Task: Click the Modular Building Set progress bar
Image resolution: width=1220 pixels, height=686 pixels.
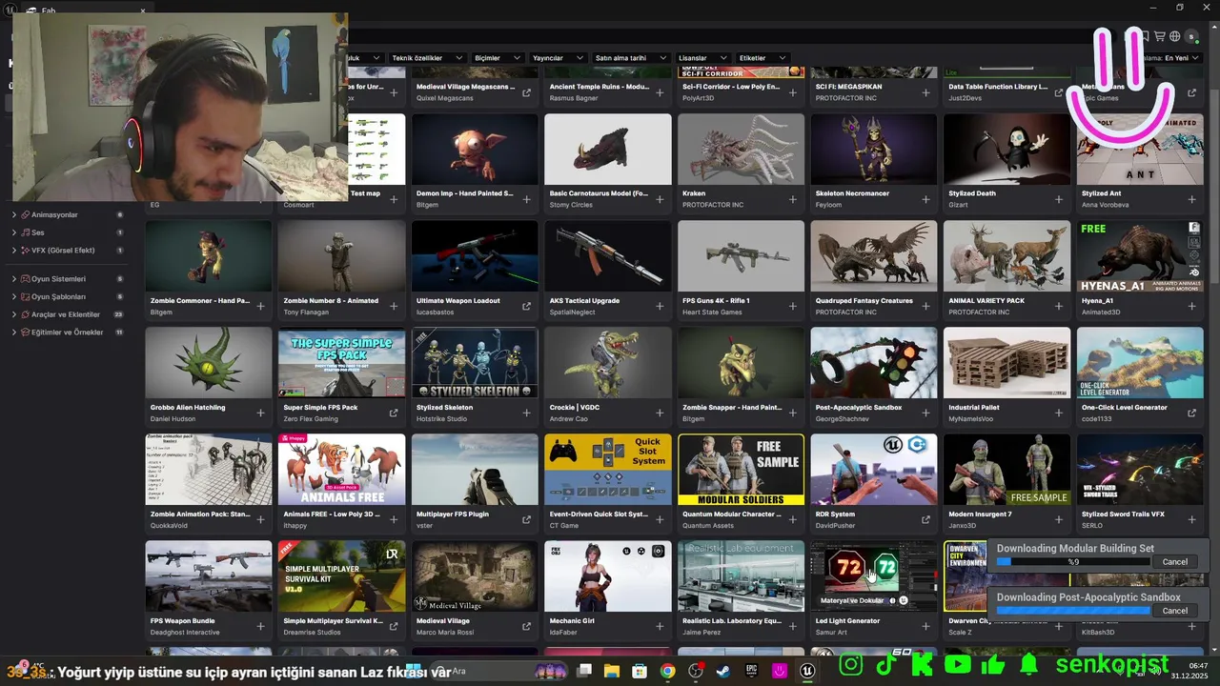Action: [x=1073, y=562]
